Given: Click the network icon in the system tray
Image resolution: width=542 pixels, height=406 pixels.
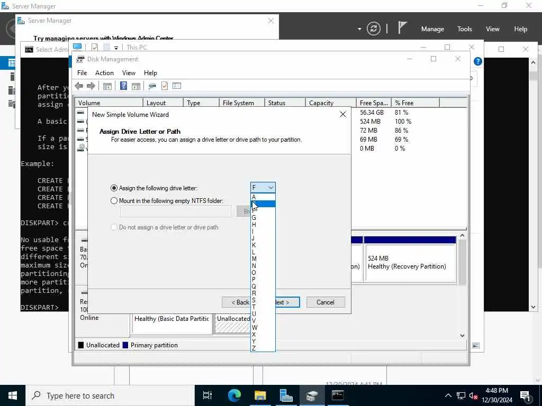Looking at the screenshot, I should [461, 396].
